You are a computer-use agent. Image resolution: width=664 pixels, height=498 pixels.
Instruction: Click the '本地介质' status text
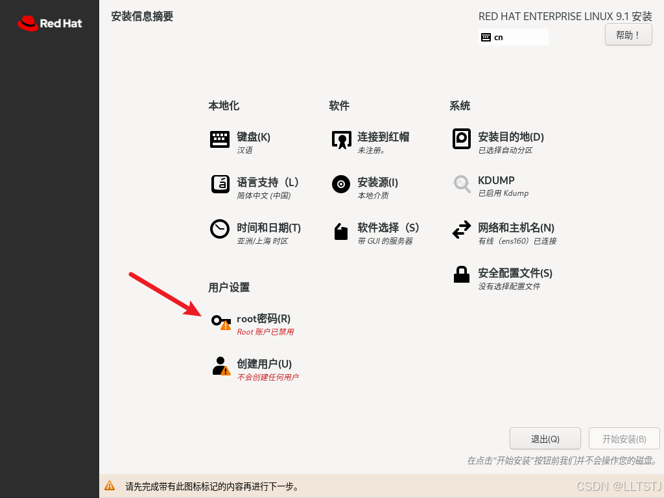point(373,196)
